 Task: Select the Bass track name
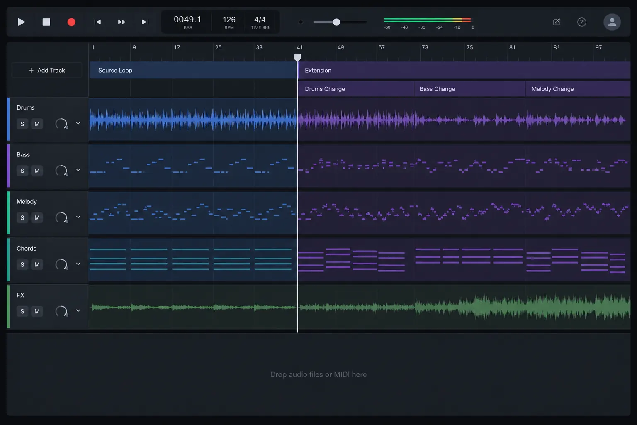click(x=23, y=154)
